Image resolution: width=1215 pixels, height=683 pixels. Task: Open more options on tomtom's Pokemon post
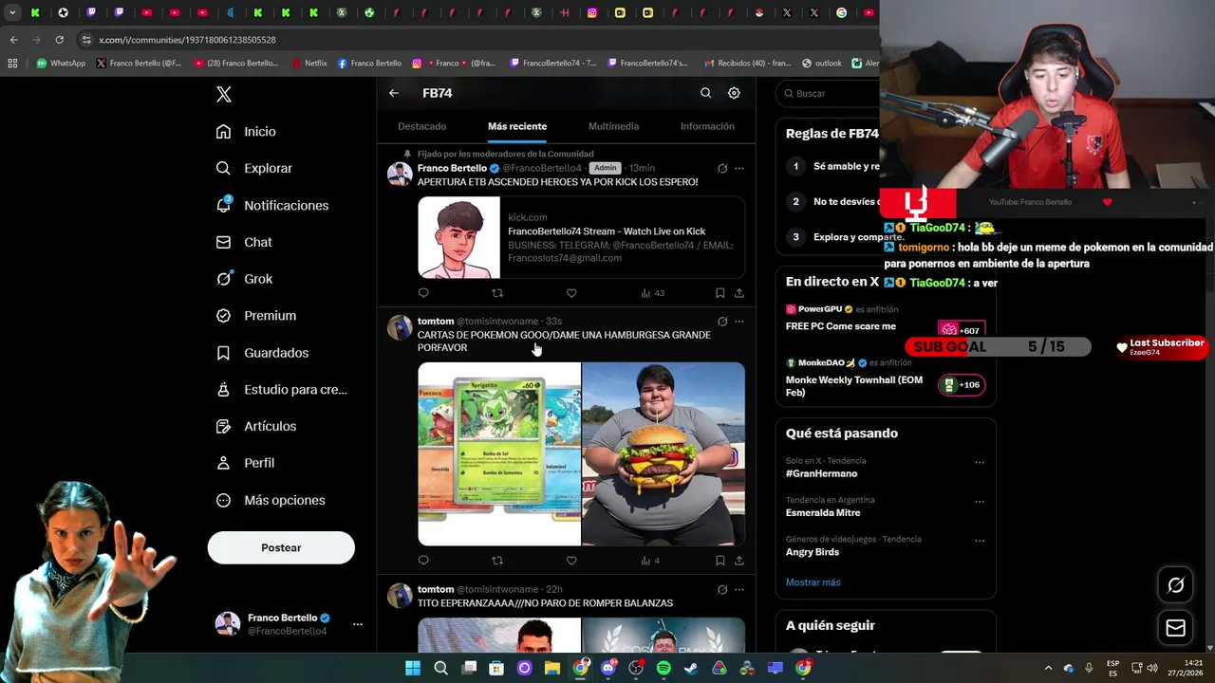point(739,322)
